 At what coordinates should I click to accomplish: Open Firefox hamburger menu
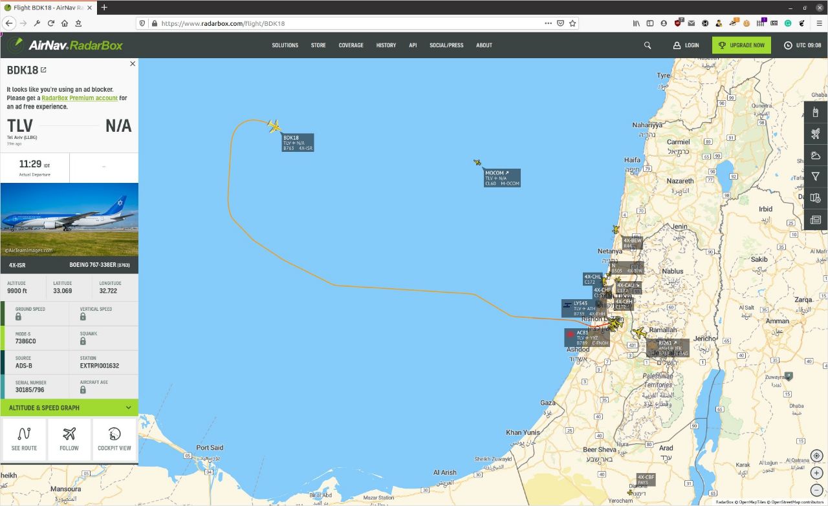[x=819, y=23]
